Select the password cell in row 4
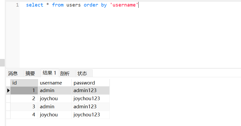This screenshot has width=241, height=126. pos(90,115)
